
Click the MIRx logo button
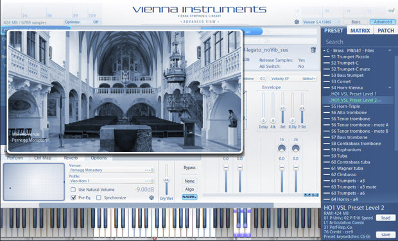189,197
